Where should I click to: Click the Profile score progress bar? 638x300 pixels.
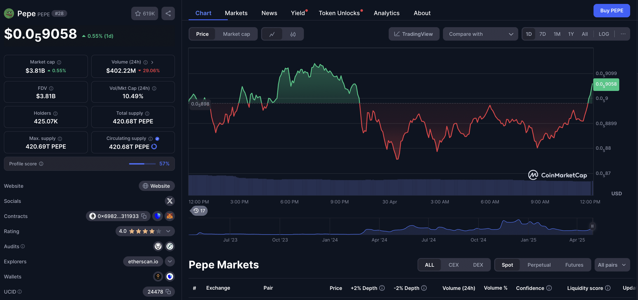(142, 164)
